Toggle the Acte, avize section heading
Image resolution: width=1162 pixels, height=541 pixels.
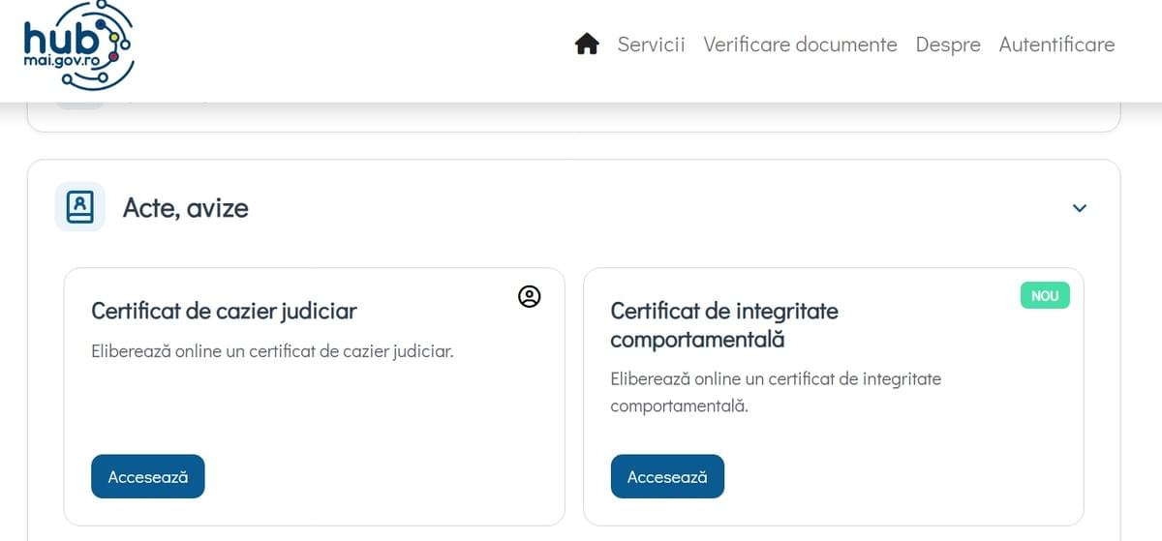186,208
